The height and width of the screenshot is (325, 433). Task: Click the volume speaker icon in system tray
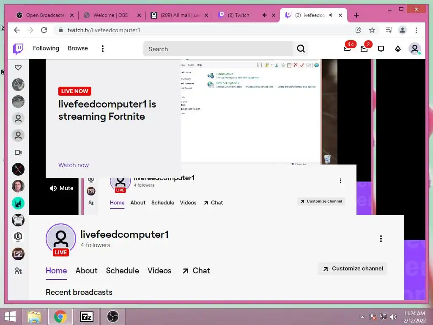click(x=393, y=317)
